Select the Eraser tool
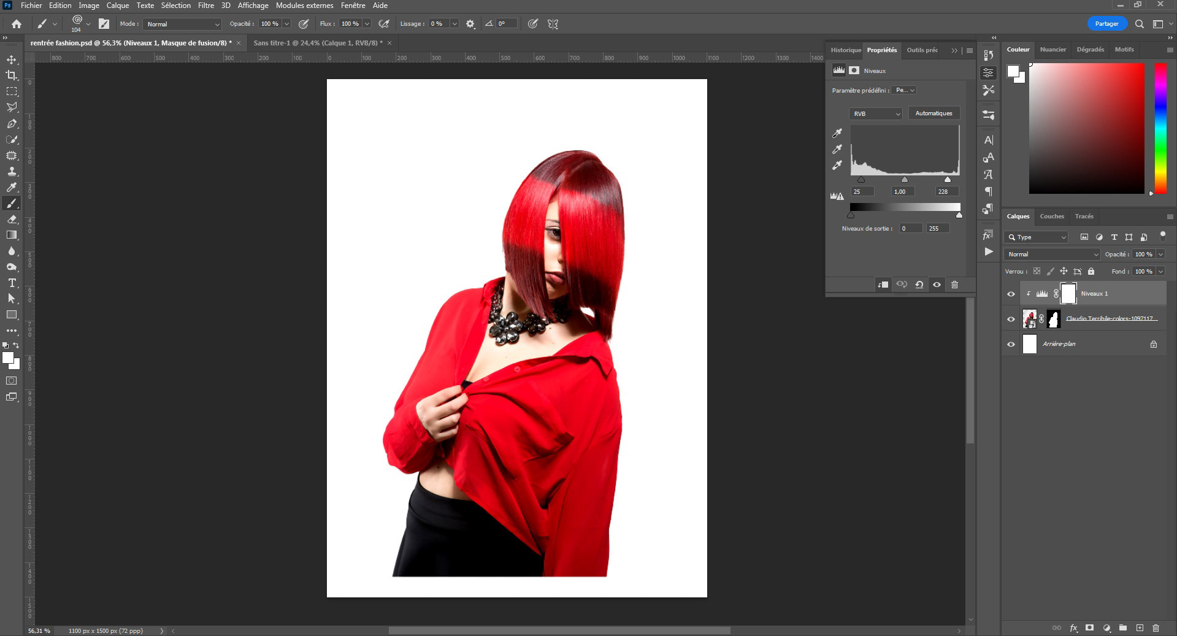This screenshot has height=636, width=1177. (x=12, y=219)
